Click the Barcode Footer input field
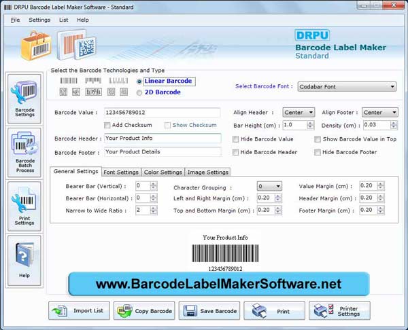The width and height of the screenshot is (408, 330). click(x=163, y=151)
